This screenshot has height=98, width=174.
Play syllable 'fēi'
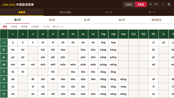click(x=53, y=72)
